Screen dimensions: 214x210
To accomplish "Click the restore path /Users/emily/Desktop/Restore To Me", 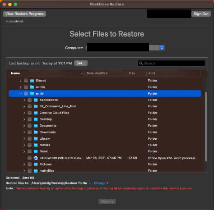I will [59, 183].
